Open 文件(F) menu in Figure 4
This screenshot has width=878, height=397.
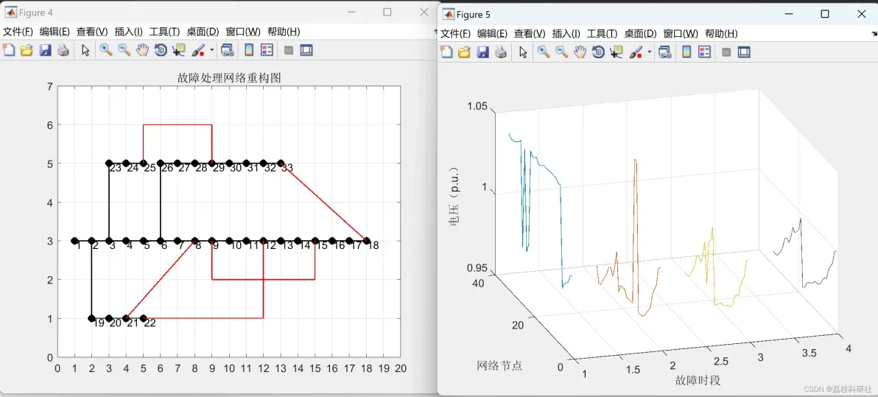18,32
